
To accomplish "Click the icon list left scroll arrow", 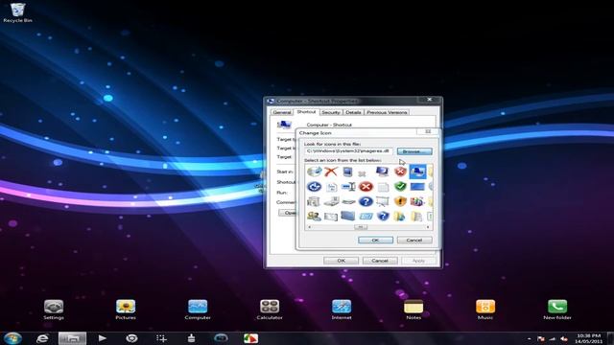I will coord(309,227).
